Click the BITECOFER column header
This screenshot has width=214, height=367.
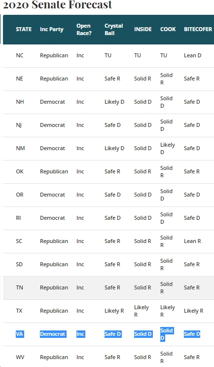(x=198, y=29)
